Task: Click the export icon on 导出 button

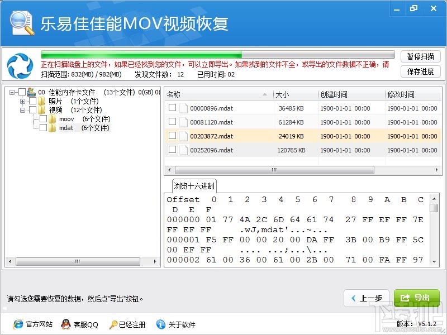Action: point(404,298)
